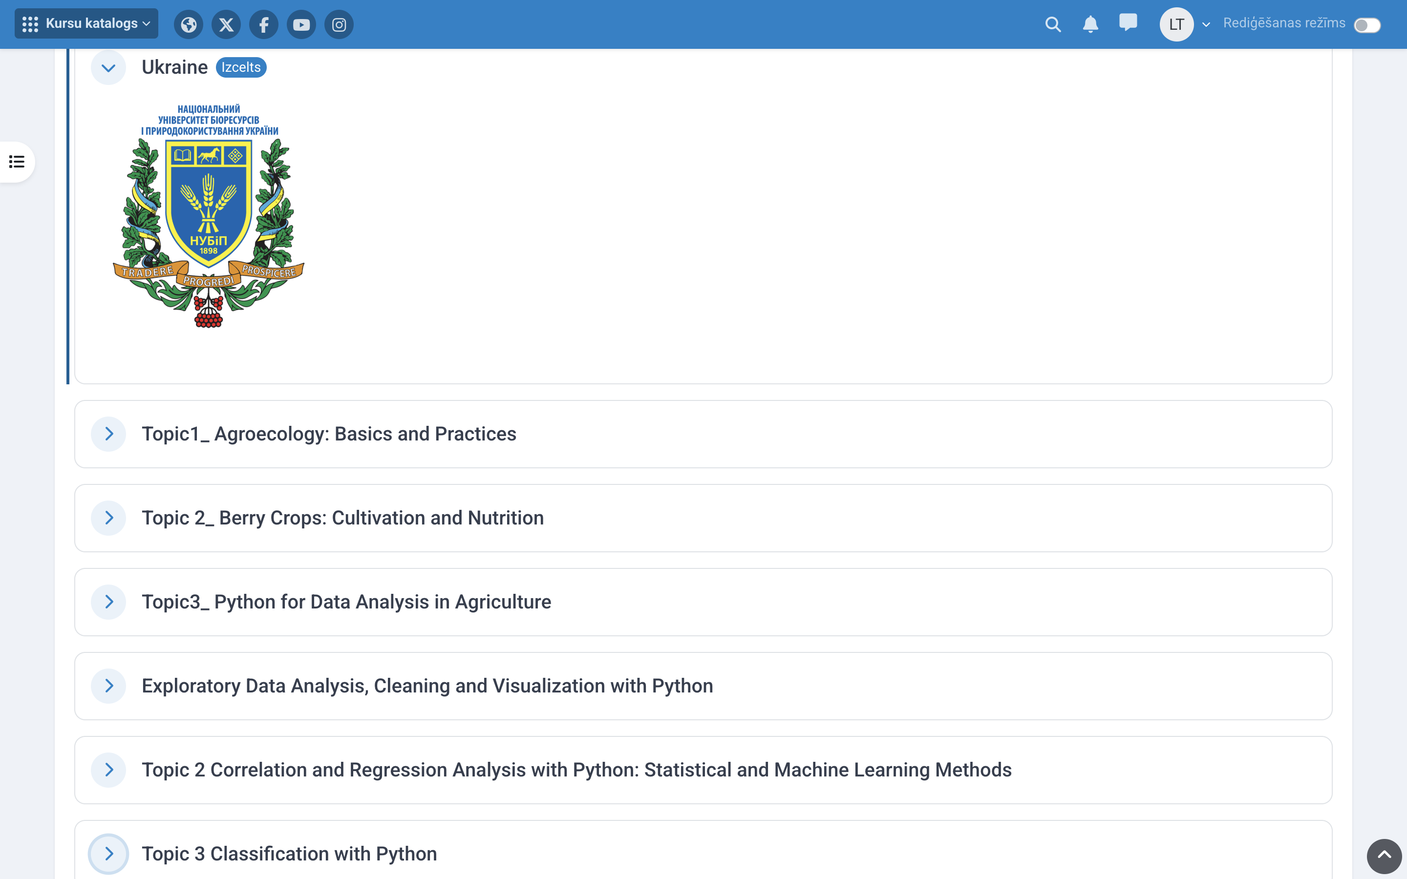Open Exploratory Data Analysis section title
This screenshot has width=1407, height=879.
tap(427, 686)
